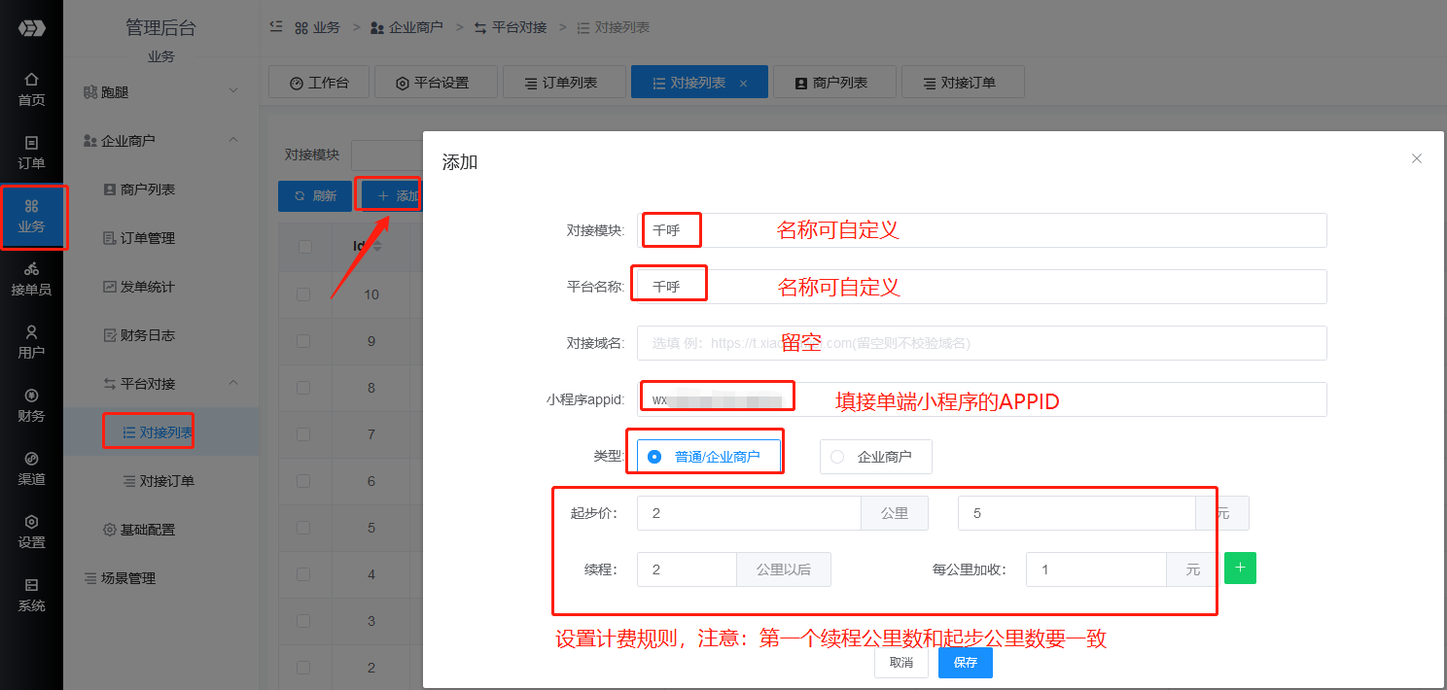
Task: Check the row with Id 5
Action: (x=304, y=528)
